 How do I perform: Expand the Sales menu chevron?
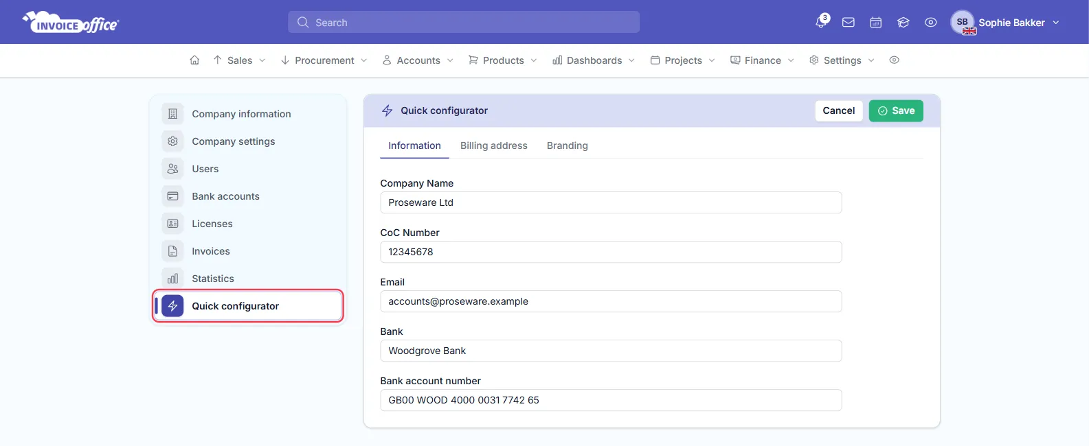click(x=262, y=60)
